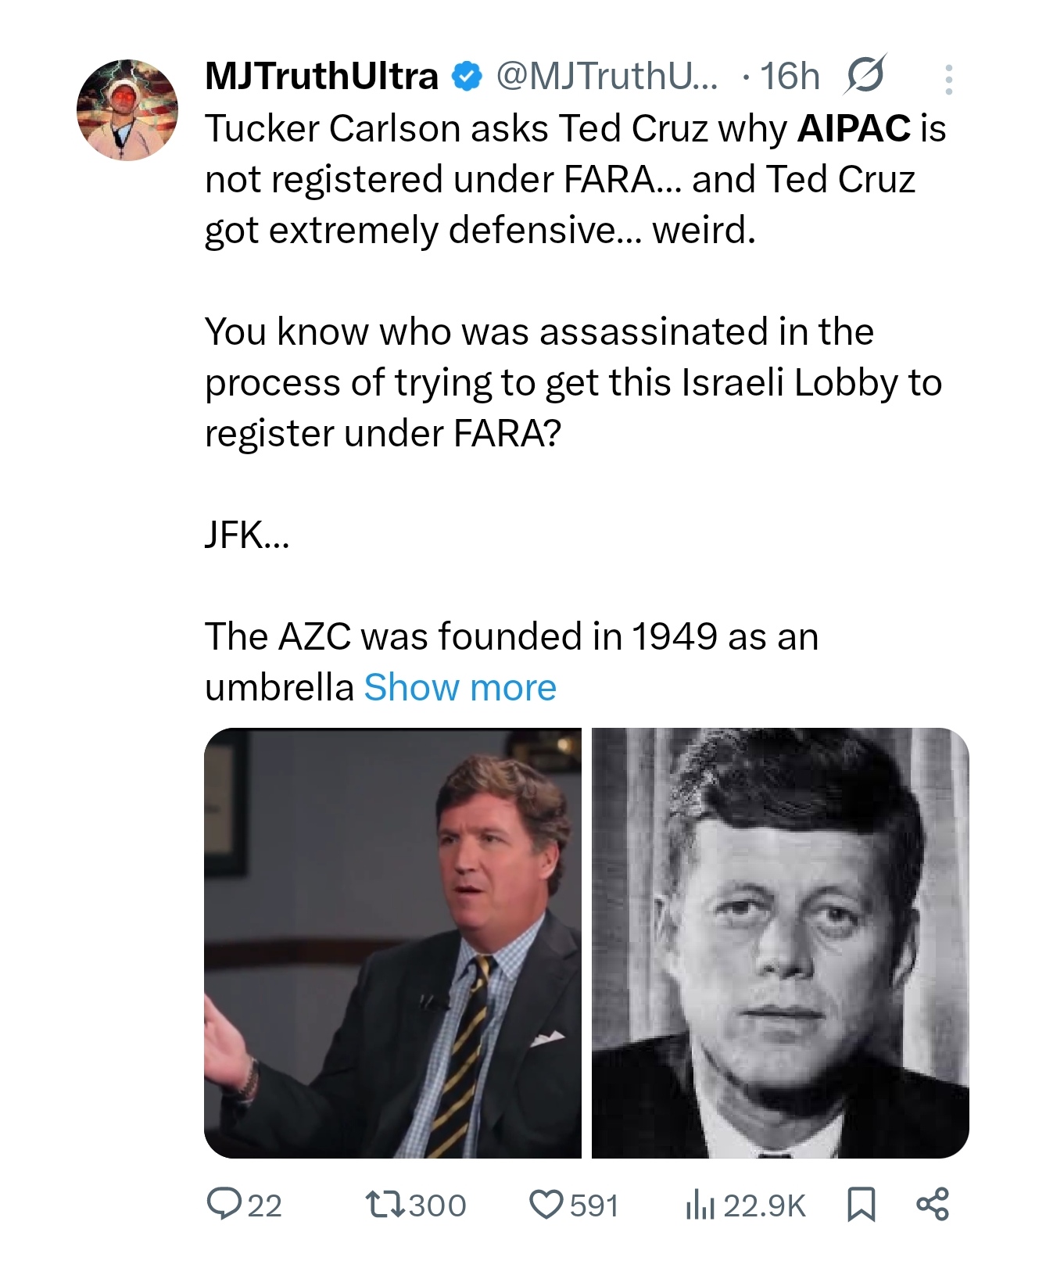Repost the tweet using retweet icon
This screenshot has width=1046, height=1286.
click(385, 1204)
